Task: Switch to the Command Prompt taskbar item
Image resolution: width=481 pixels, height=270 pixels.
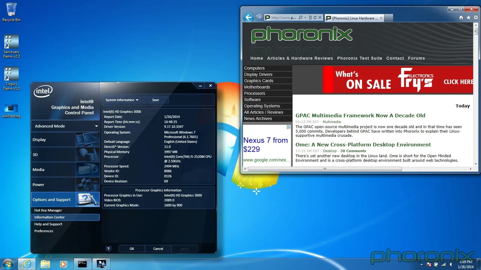Action: tap(82, 264)
